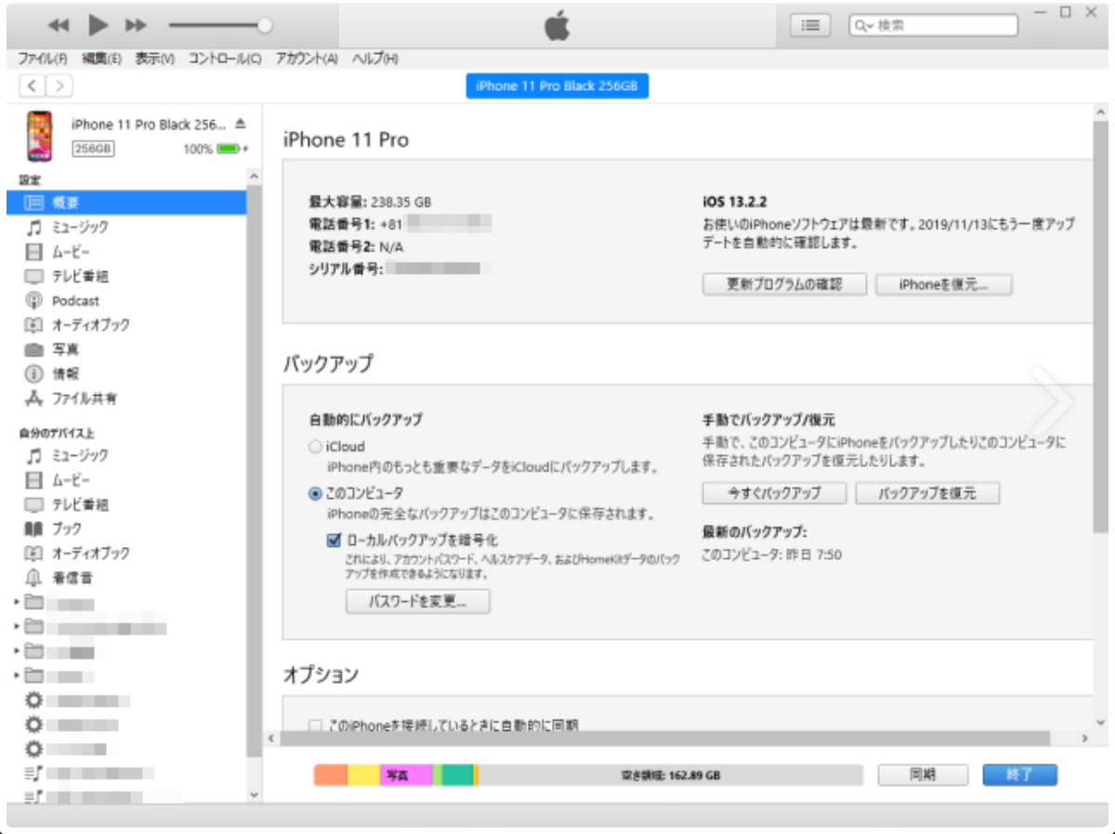Click the iPhone device thumbnail

point(39,137)
